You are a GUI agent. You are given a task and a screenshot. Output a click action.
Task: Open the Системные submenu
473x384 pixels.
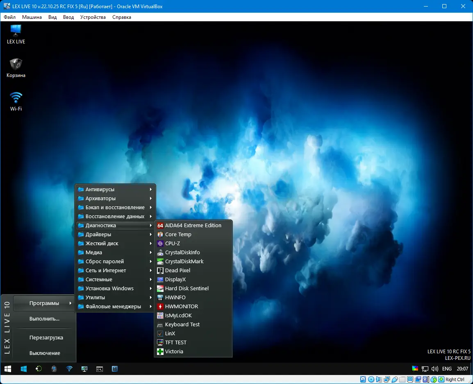(x=115, y=280)
